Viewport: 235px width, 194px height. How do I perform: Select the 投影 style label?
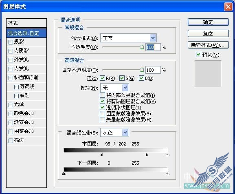(x=19, y=42)
